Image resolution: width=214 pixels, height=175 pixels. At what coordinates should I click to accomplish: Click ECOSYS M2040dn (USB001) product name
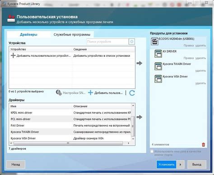point(177,39)
